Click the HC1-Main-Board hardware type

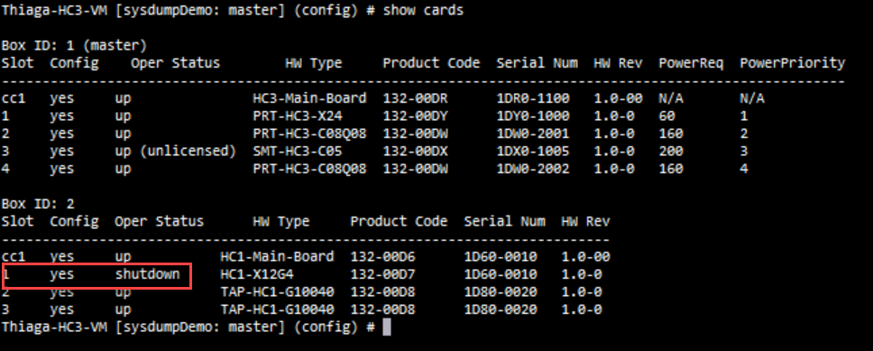pyautogui.click(x=277, y=257)
